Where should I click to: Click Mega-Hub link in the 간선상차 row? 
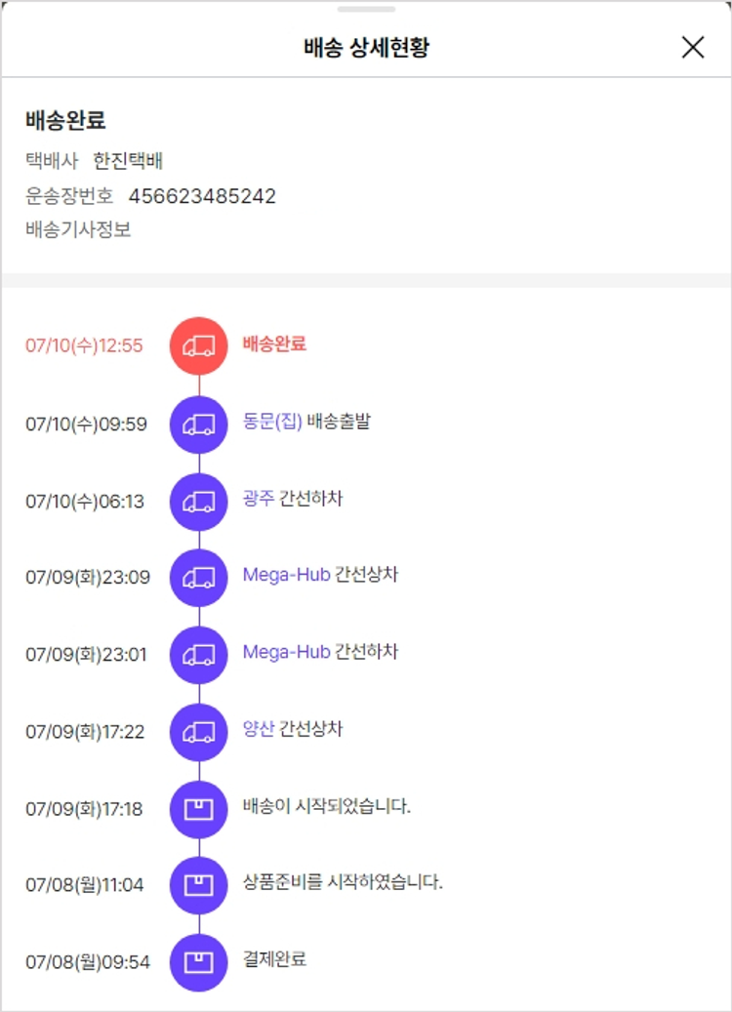pyautogui.click(x=286, y=575)
